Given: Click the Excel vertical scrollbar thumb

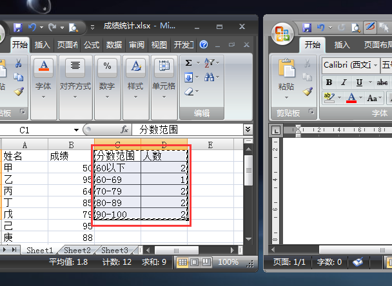Looking at the screenshot, I should point(248,170).
